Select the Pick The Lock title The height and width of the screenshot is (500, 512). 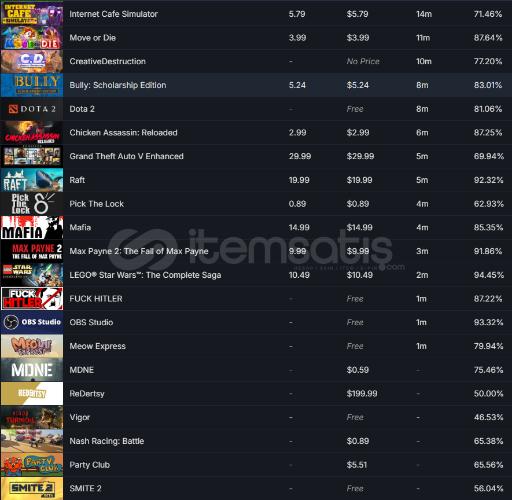click(x=97, y=204)
